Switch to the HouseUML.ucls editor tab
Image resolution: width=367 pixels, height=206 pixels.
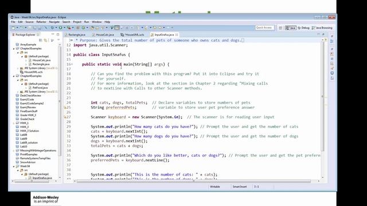pyautogui.click(x=132, y=34)
